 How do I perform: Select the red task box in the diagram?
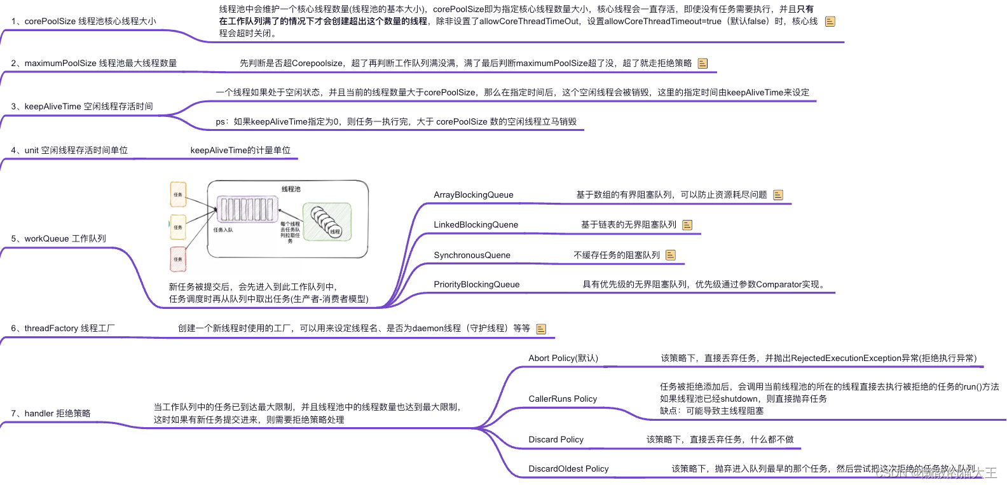[178, 259]
